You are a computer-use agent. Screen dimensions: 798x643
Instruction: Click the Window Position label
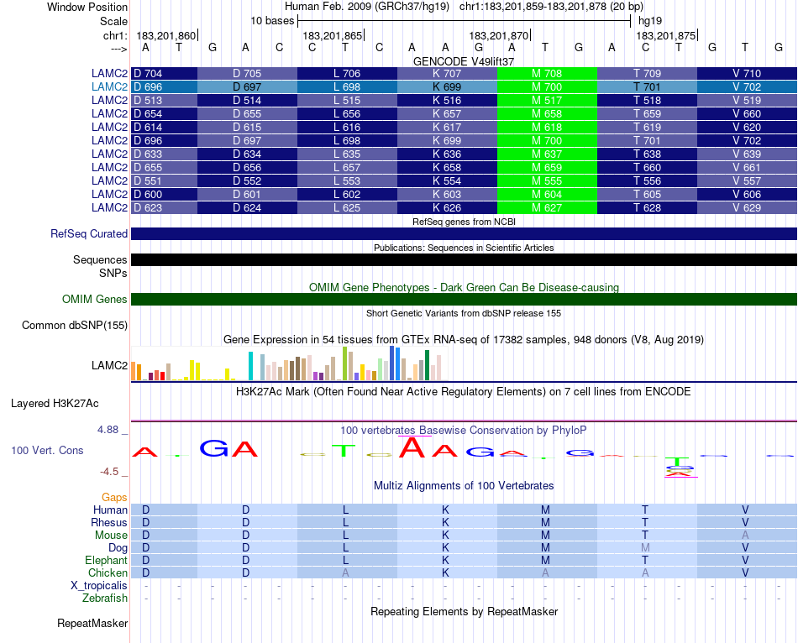(x=87, y=7)
